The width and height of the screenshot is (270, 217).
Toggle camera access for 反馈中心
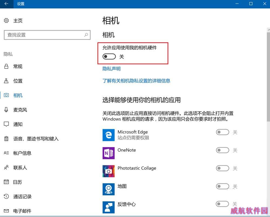tap(222, 204)
